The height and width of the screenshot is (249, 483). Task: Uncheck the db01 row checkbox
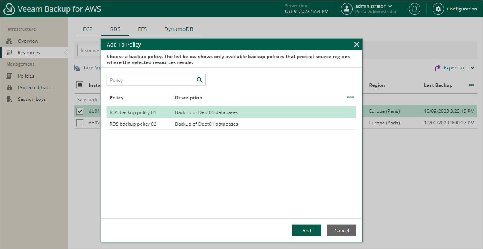[x=80, y=111]
